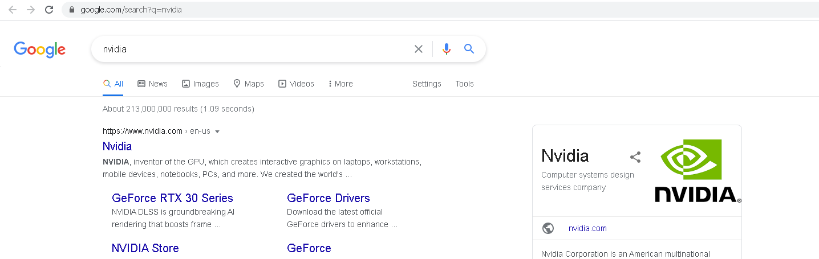Click 'Download the latest official' snippet
The image size is (819, 259).
(335, 212)
